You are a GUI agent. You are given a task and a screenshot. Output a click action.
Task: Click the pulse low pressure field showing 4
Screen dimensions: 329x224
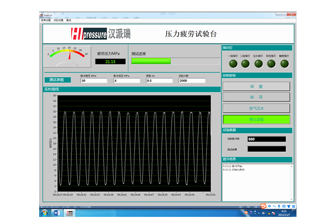pyautogui.click(x=127, y=80)
